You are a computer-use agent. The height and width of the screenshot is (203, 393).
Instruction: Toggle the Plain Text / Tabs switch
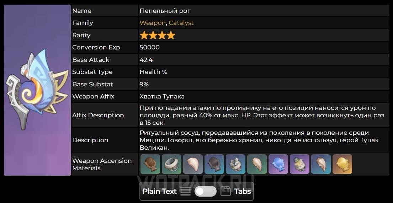(x=206, y=191)
